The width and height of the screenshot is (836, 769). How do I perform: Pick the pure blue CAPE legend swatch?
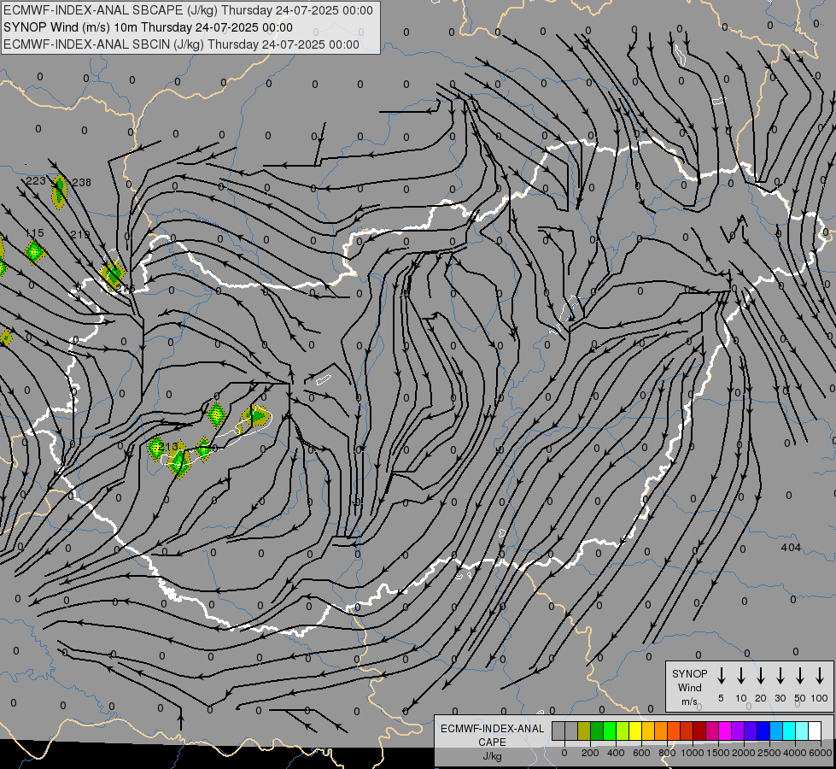[763, 731]
